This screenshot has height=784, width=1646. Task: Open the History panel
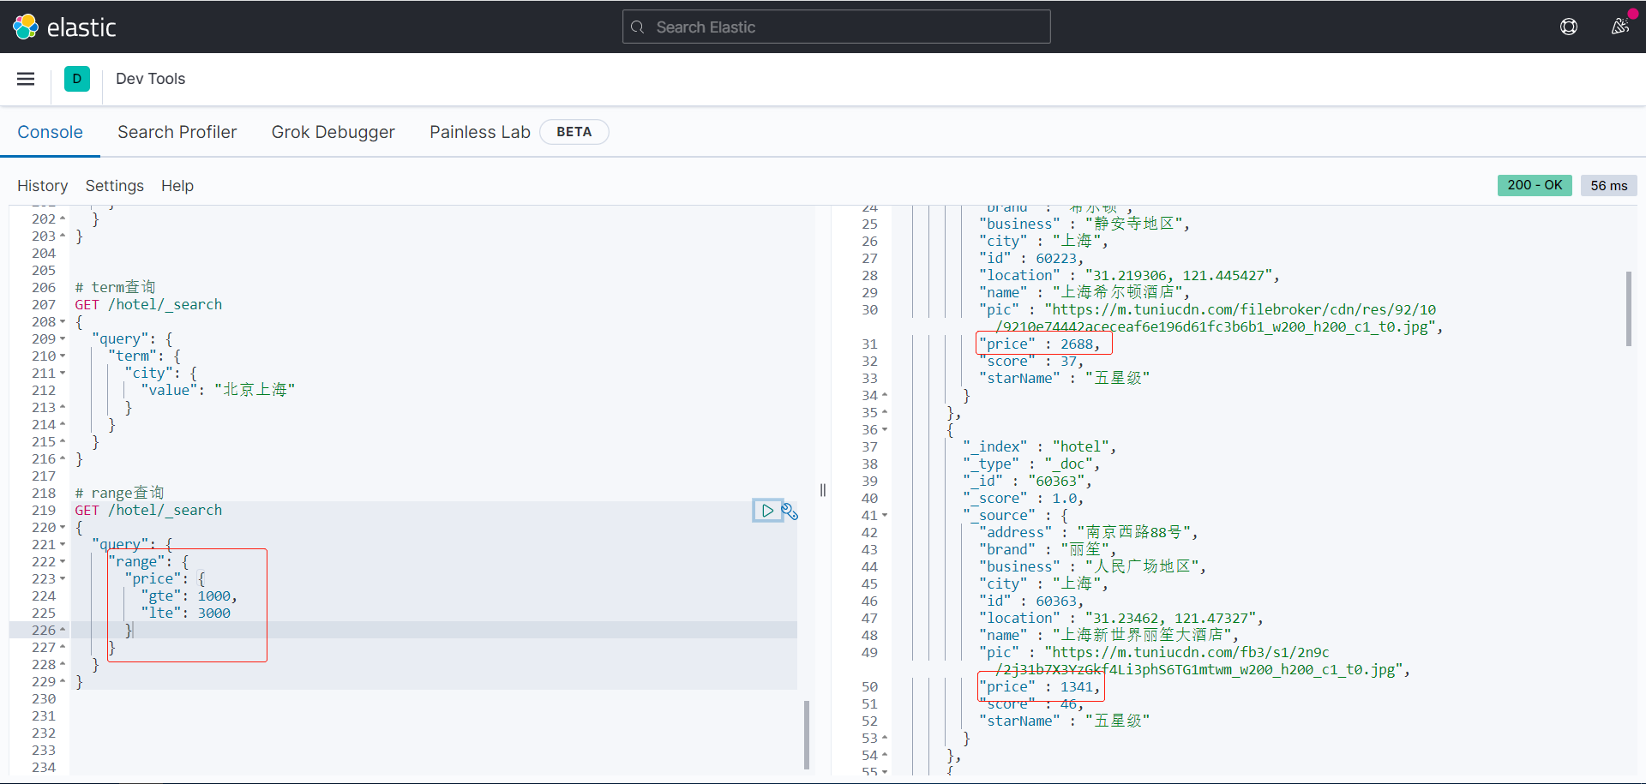pyautogui.click(x=42, y=186)
